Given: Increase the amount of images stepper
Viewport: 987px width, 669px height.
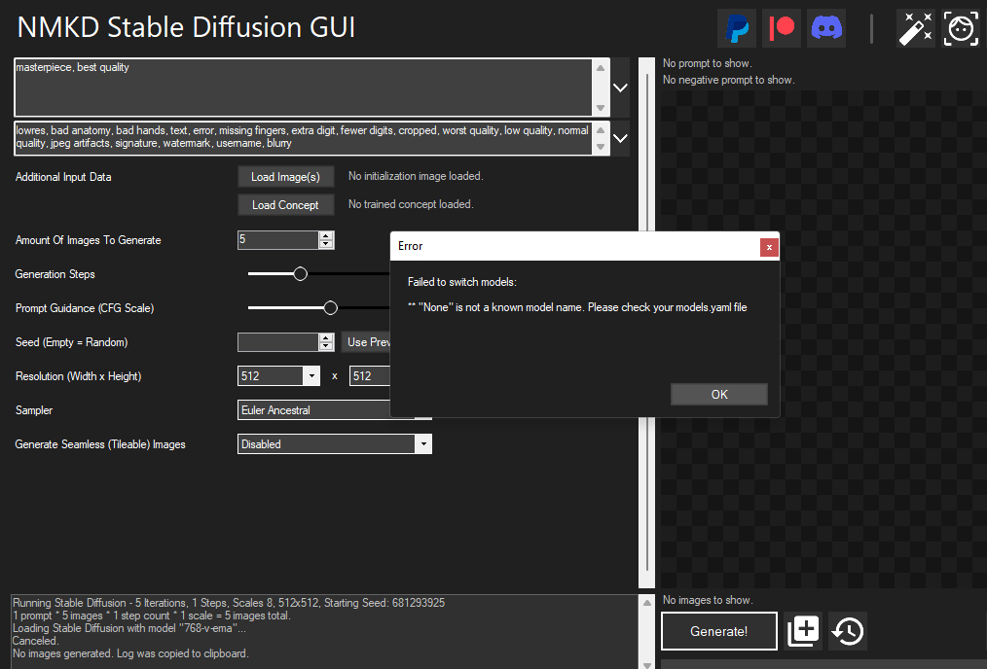Looking at the screenshot, I should 326,235.
